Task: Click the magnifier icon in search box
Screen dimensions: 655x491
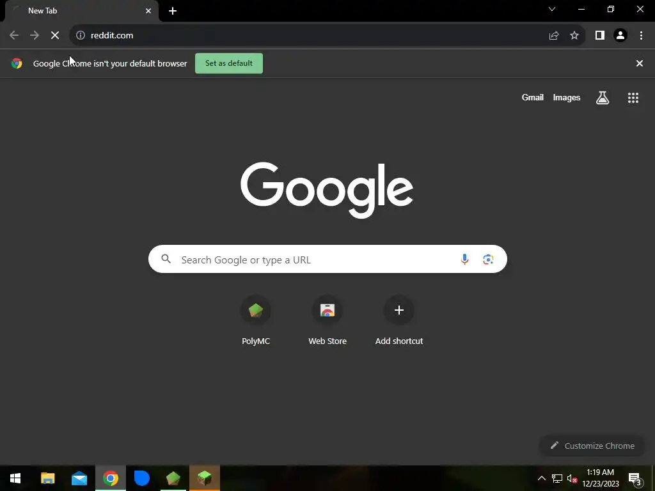Action: (166, 259)
